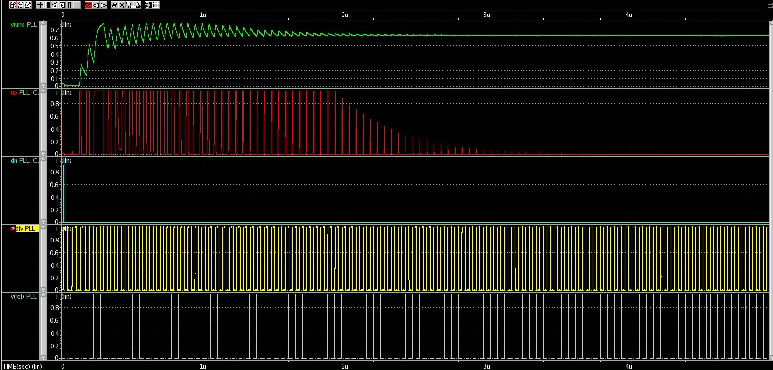This screenshot has height=370, width=773.
Task: Click the black X delete icon
Action: coord(122,5)
